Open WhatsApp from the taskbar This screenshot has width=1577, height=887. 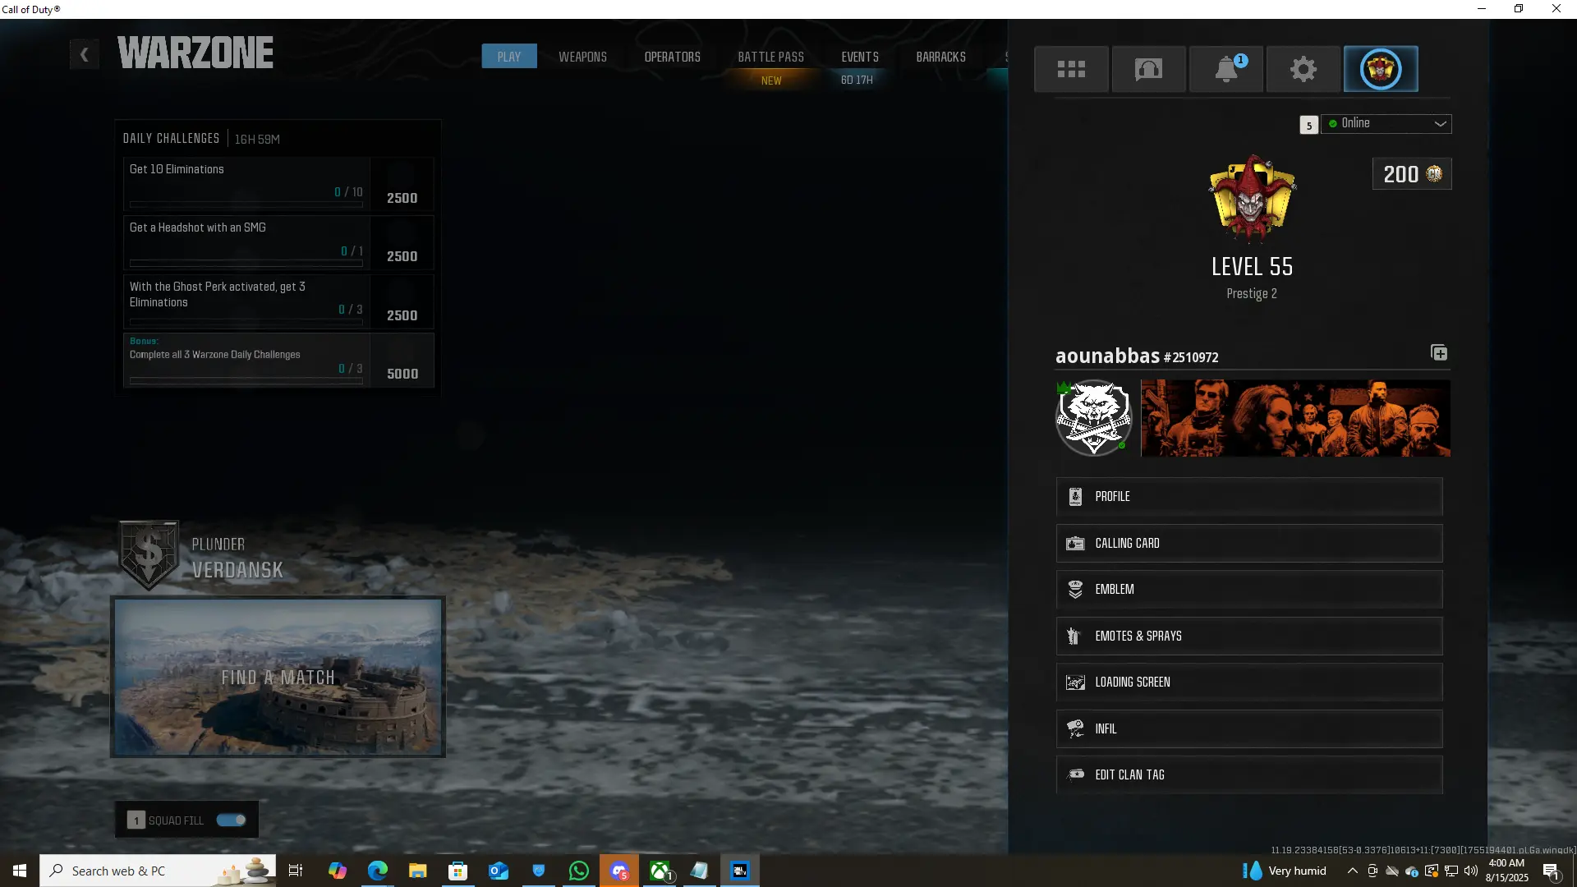(x=579, y=871)
